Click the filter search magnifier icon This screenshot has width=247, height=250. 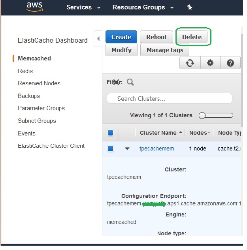pos(130,82)
